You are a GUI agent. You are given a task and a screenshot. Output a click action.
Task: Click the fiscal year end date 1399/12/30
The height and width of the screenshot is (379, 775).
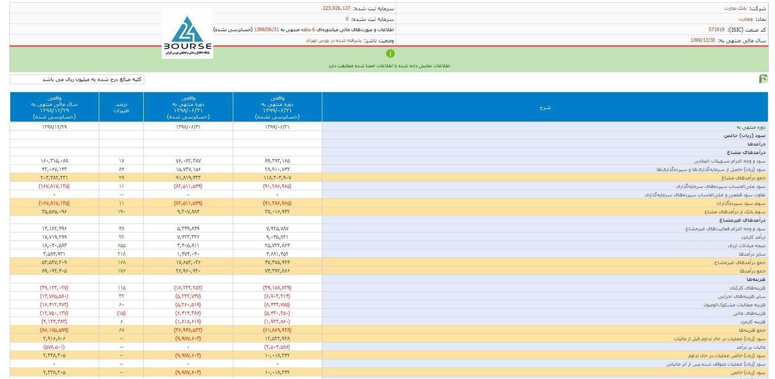[x=702, y=41]
